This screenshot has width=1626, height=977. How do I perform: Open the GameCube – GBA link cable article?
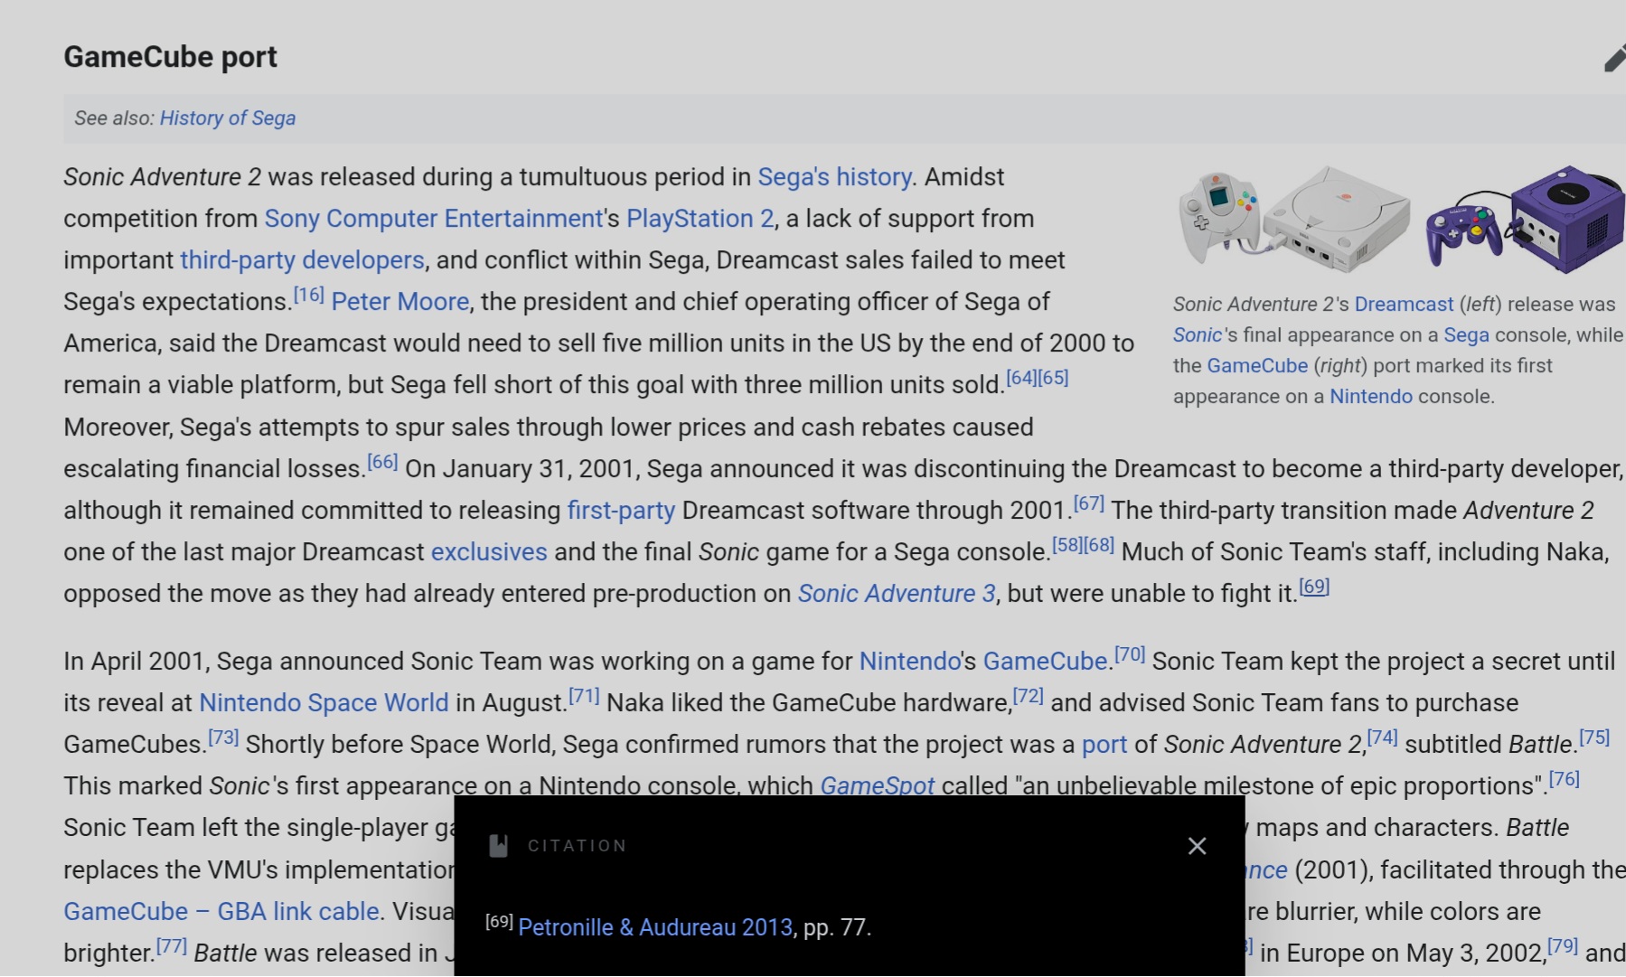click(x=221, y=912)
